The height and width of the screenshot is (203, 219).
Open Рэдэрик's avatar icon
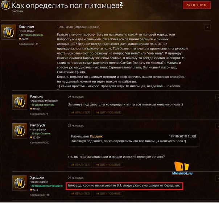tap(20, 102)
